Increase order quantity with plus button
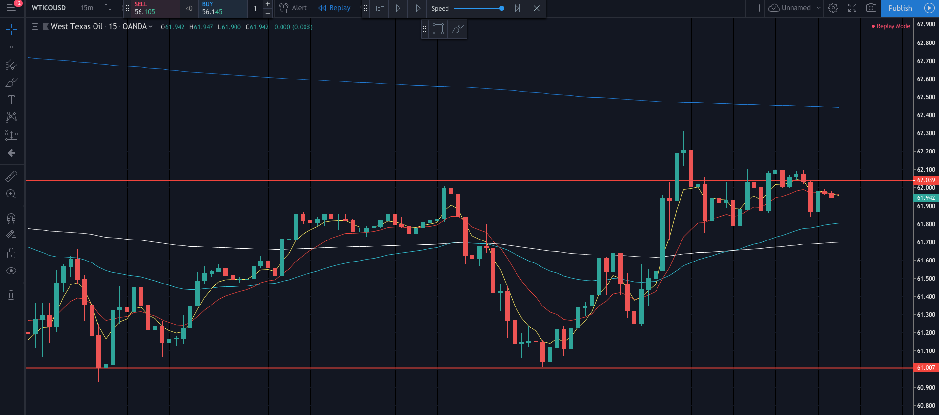The image size is (939, 415). [x=268, y=4]
